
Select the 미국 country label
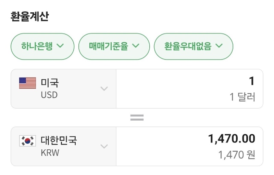(x=50, y=83)
